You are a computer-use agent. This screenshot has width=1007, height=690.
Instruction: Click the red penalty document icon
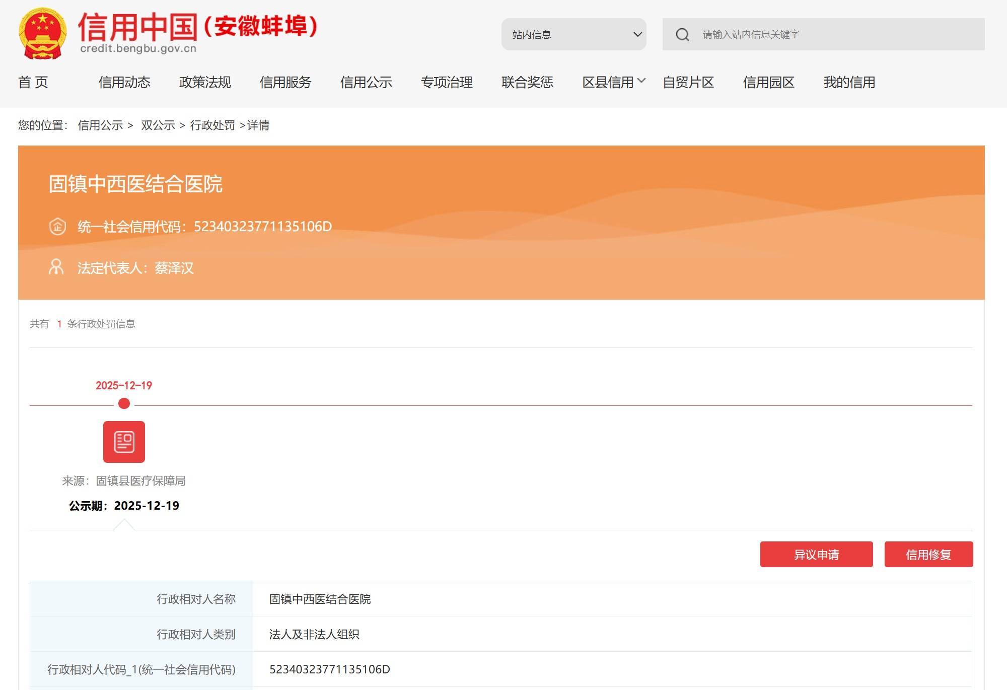(124, 442)
